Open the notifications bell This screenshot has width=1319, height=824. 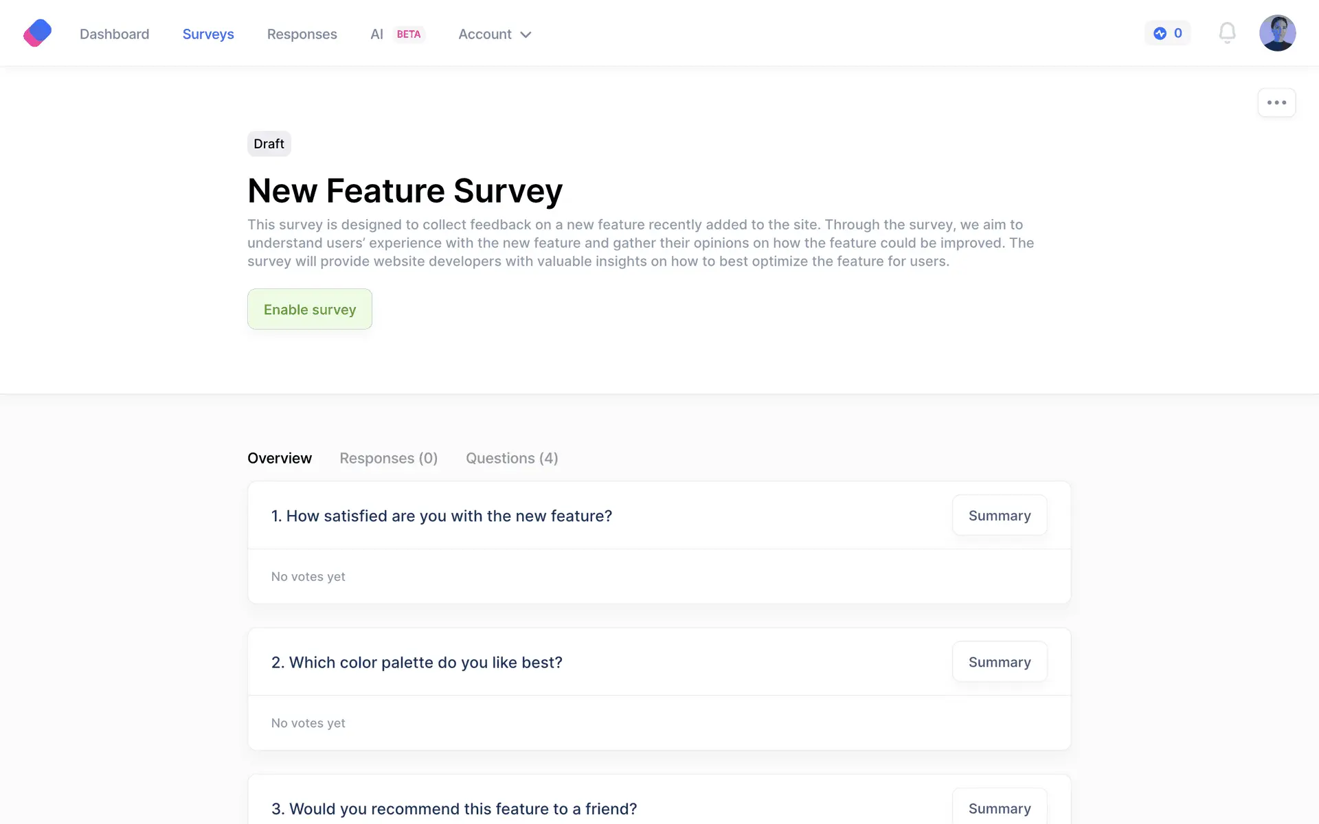pos(1227,33)
